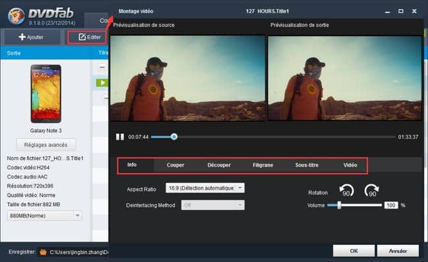Click the Galaxy Note 3 device image
The width and height of the screenshot is (428, 262).
pos(46,93)
